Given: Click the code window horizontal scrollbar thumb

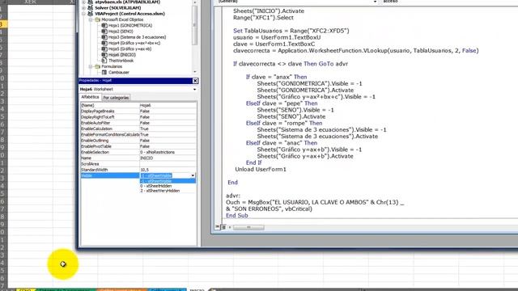Looking at the screenshot, I should pos(248,227).
